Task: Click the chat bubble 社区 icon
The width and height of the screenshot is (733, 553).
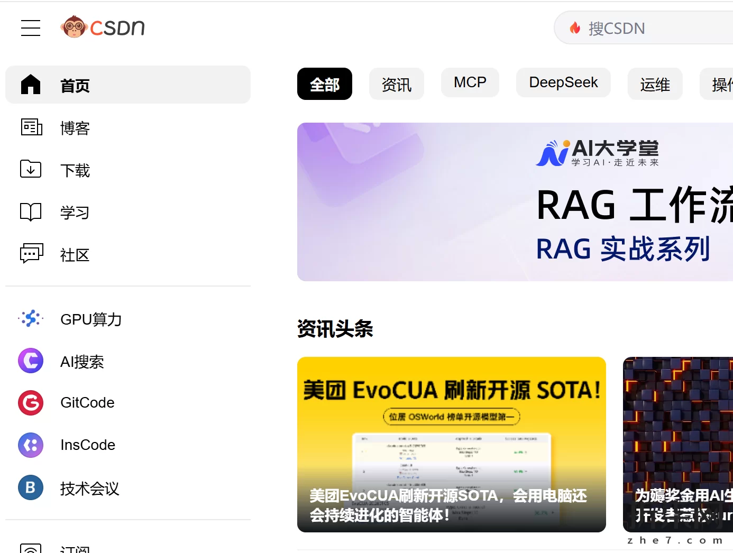Action: 31,254
